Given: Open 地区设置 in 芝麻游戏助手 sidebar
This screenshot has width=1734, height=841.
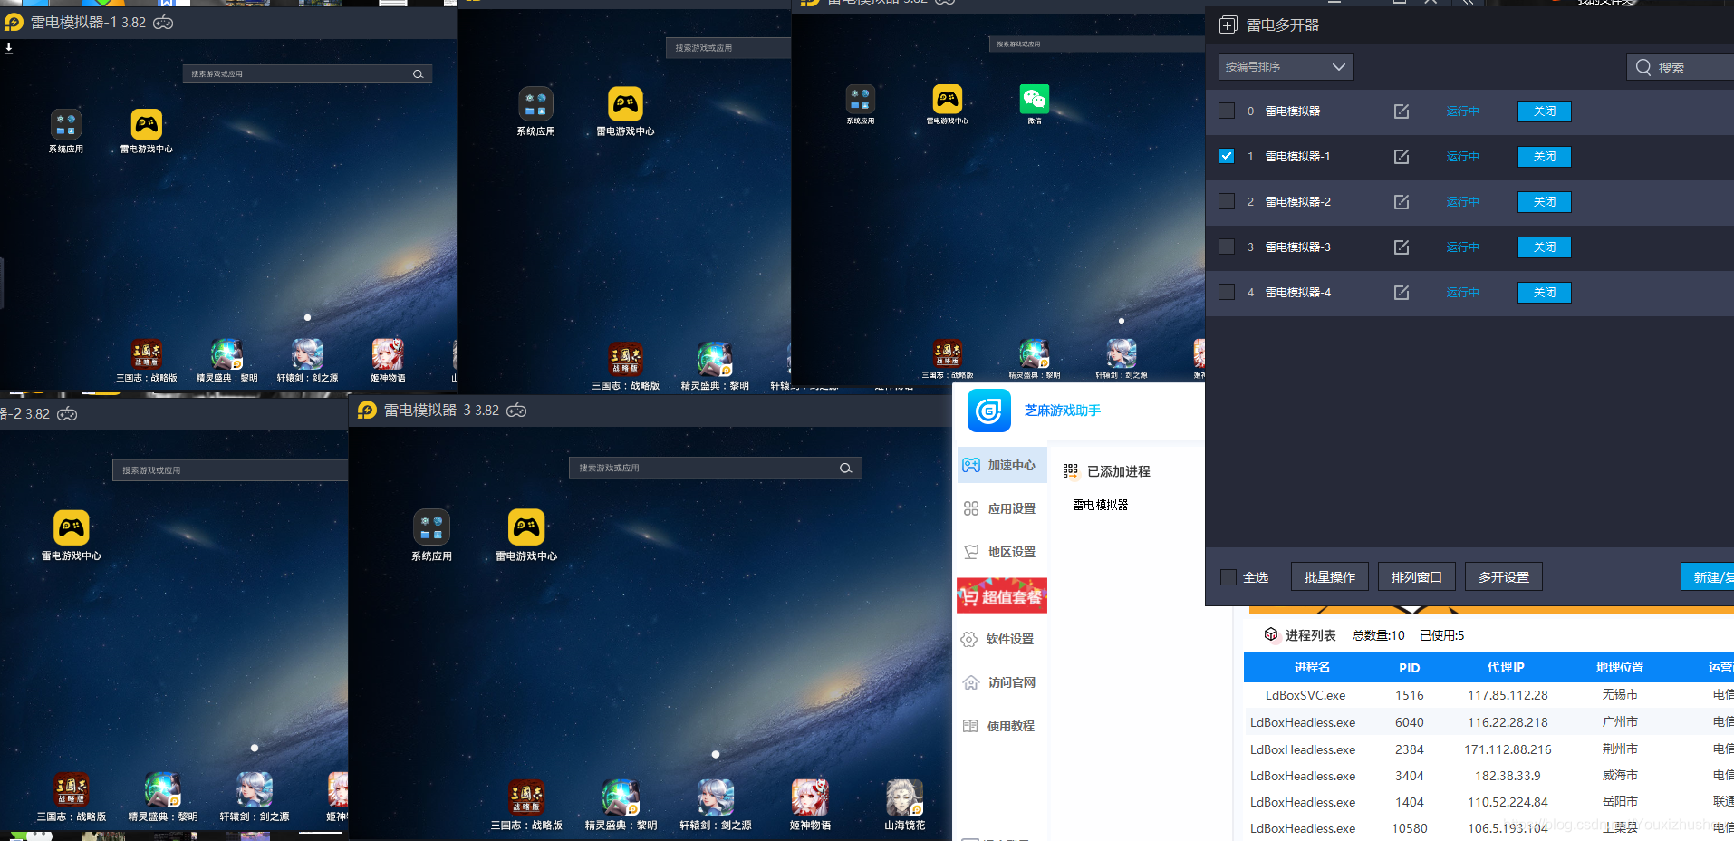Looking at the screenshot, I should [x=1001, y=552].
